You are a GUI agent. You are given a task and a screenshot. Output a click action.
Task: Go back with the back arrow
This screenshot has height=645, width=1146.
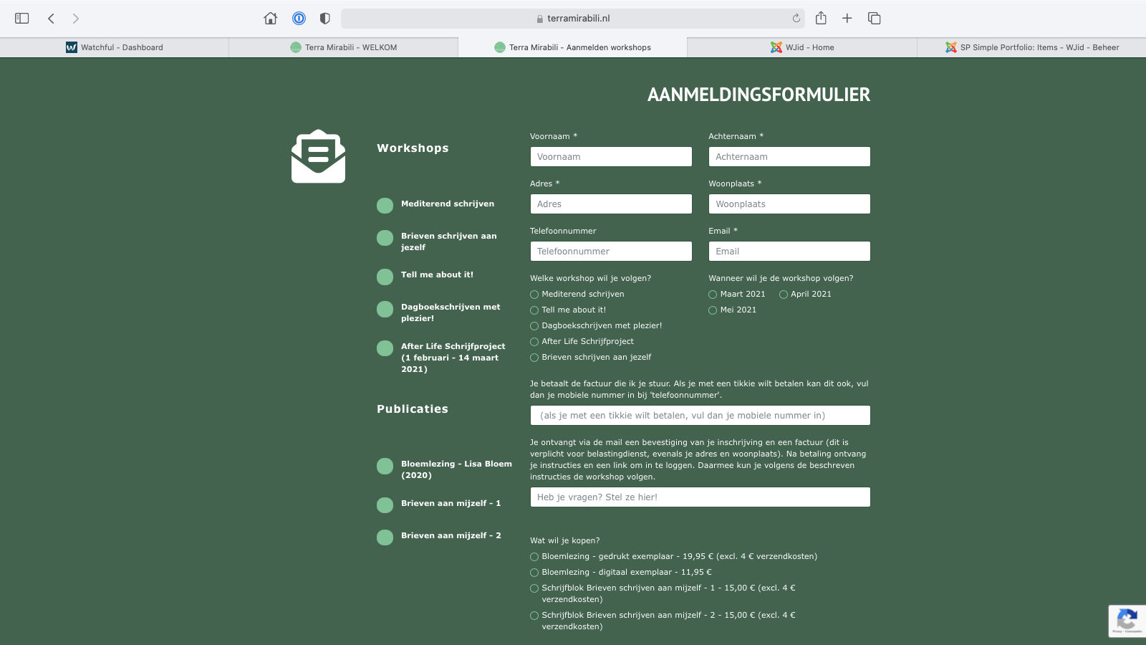[51, 19]
